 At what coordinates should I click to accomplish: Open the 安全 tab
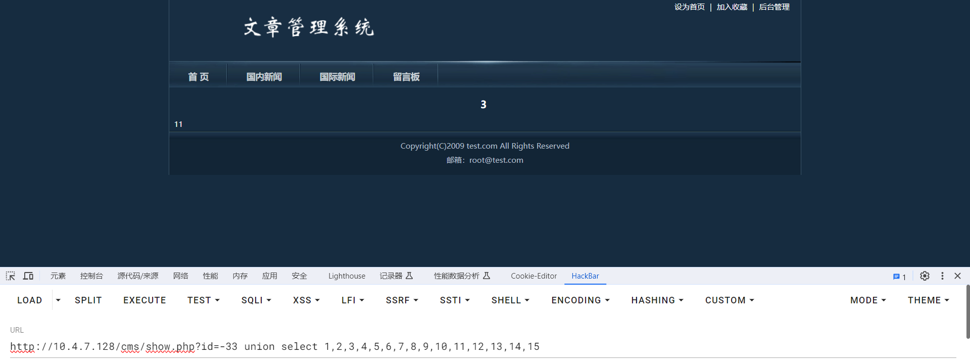pos(300,276)
